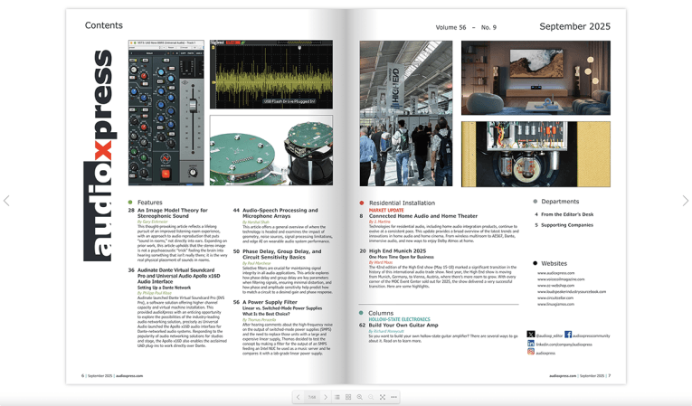The image size is (692, 406).
Task: Open the 'Build Your Own Guitar Amp' article
Action: pyautogui.click(x=403, y=325)
